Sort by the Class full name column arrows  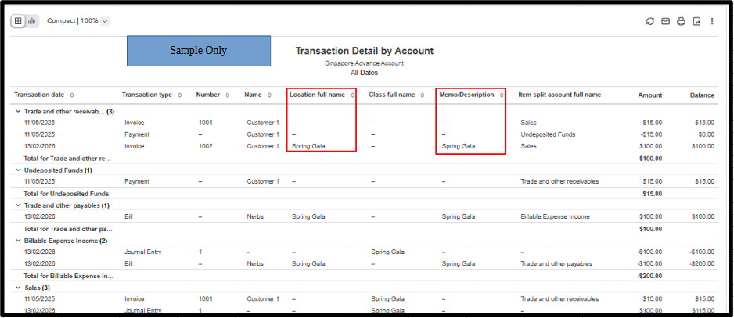pos(423,95)
